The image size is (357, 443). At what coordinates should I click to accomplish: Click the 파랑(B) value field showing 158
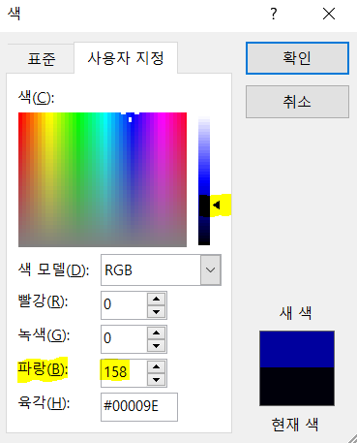124,372
